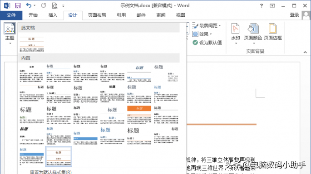
Task: Click the Word application icon in title bar
Action: pos(7,5)
